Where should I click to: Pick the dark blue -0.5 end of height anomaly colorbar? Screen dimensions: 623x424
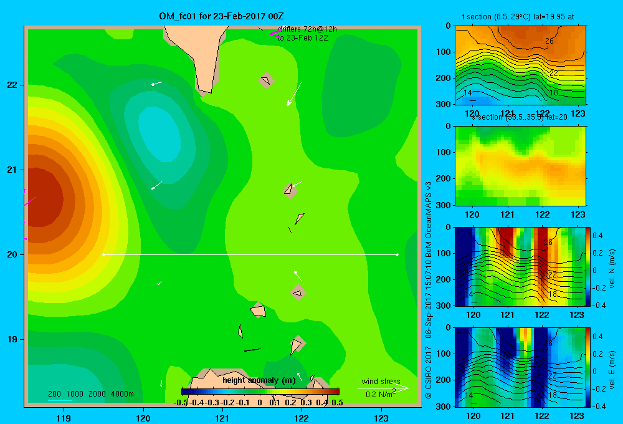pyautogui.click(x=185, y=391)
